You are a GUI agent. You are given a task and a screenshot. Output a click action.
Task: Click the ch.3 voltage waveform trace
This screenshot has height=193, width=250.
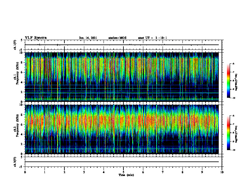122,162
